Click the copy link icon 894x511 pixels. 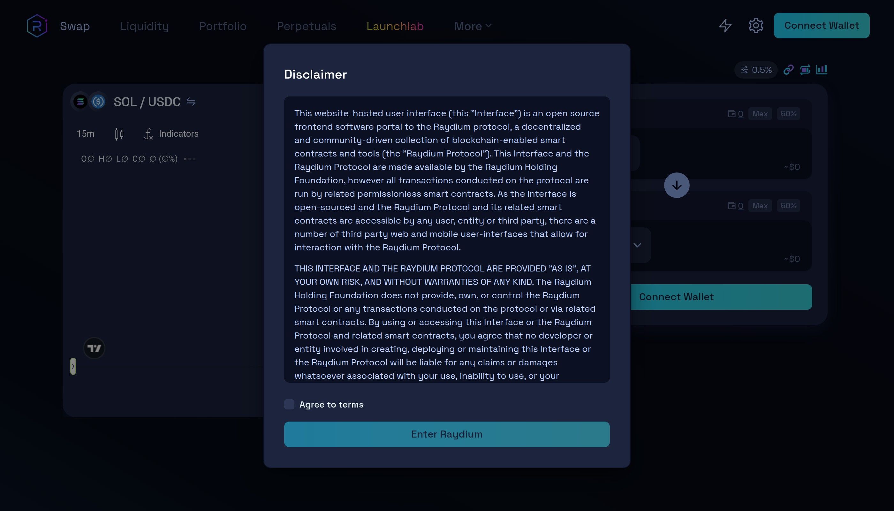[788, 70]
